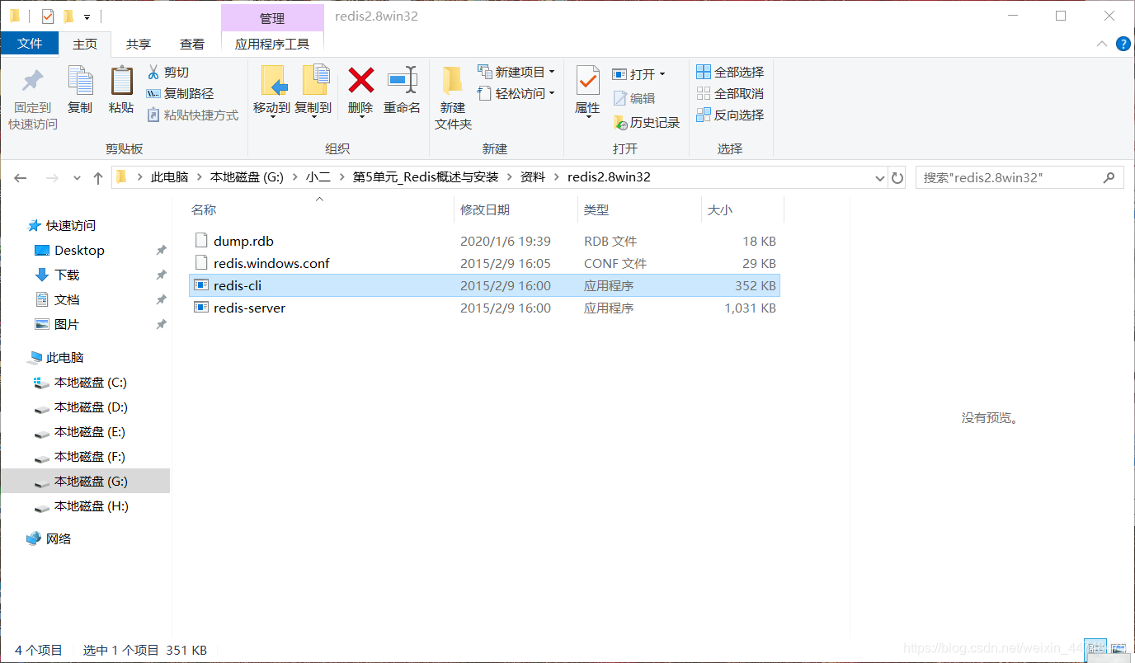Image resolution: width=1135 pixels, height=663 pixels.
Task: Click Select all in ribbon
Action: 730,73
